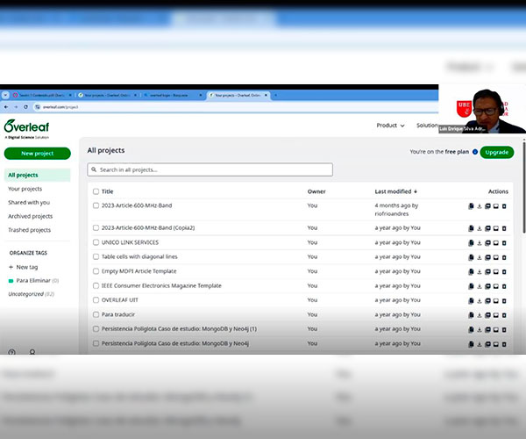Tick the Empty MDPI Article Template checkbox
Viewport: 526px width, 439px height.
pos(96,271)
